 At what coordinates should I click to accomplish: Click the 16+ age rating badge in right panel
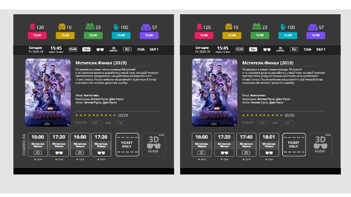click(253, 49)
